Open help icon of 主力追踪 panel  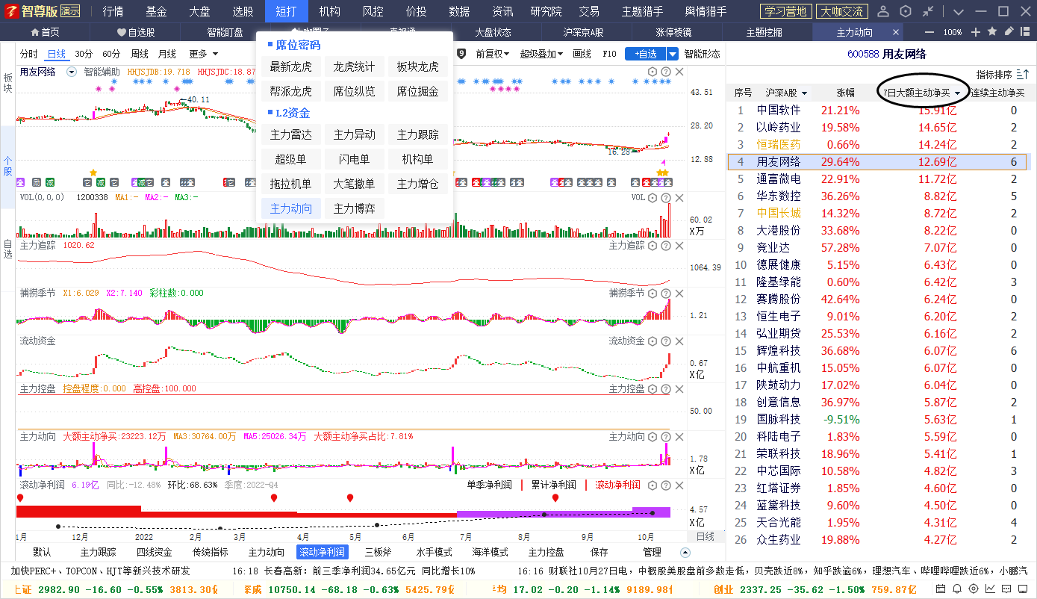tap(665, 246)
